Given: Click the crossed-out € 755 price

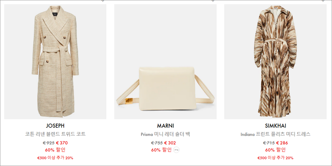Looking at the screenshot, I should (x=157, y=143).
